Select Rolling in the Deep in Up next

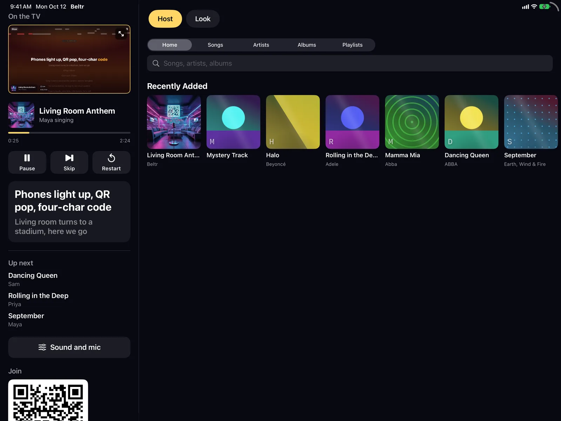(x=38, y=300)
